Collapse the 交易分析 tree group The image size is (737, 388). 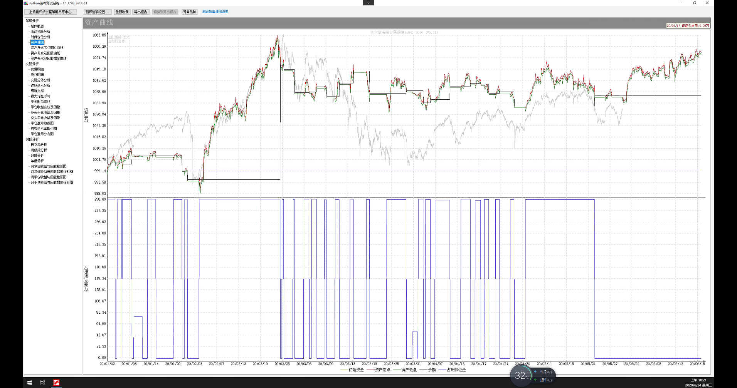[32, 64]
